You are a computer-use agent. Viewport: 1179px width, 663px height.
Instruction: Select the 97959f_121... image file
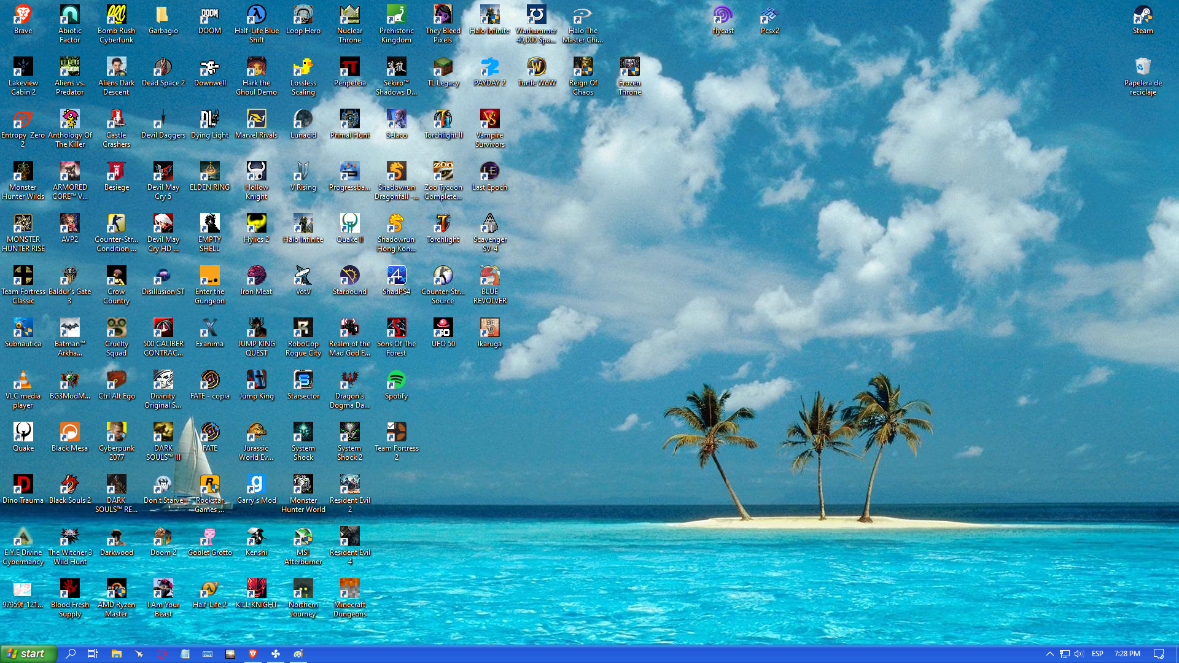[23, 594]
